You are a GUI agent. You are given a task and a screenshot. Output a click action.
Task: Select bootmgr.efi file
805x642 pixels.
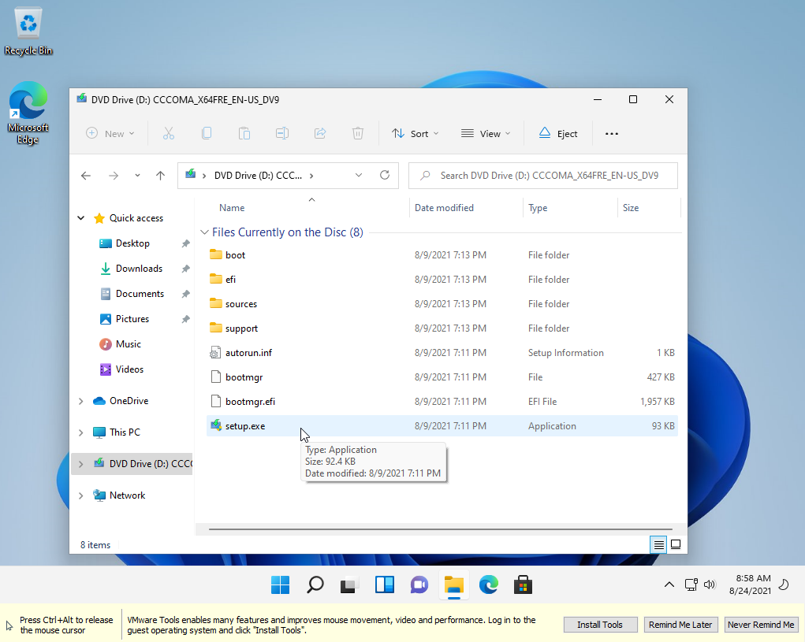[x=442, y=401]
